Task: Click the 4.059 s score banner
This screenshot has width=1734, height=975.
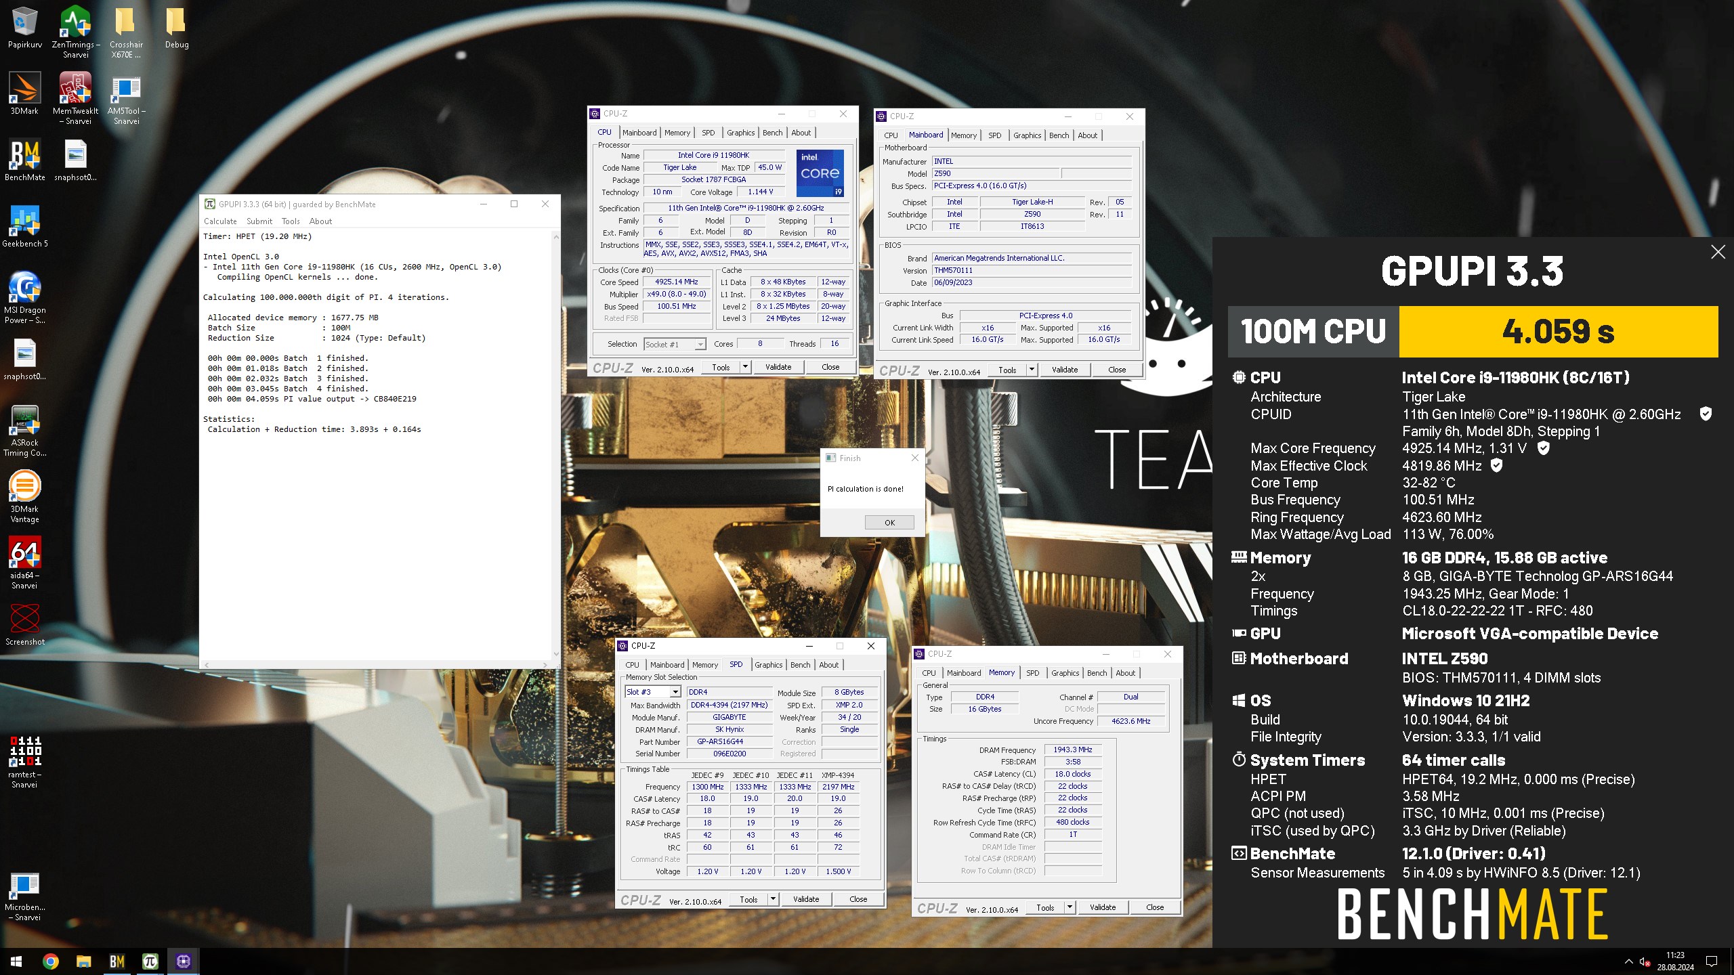Action: click(1559, 332)
